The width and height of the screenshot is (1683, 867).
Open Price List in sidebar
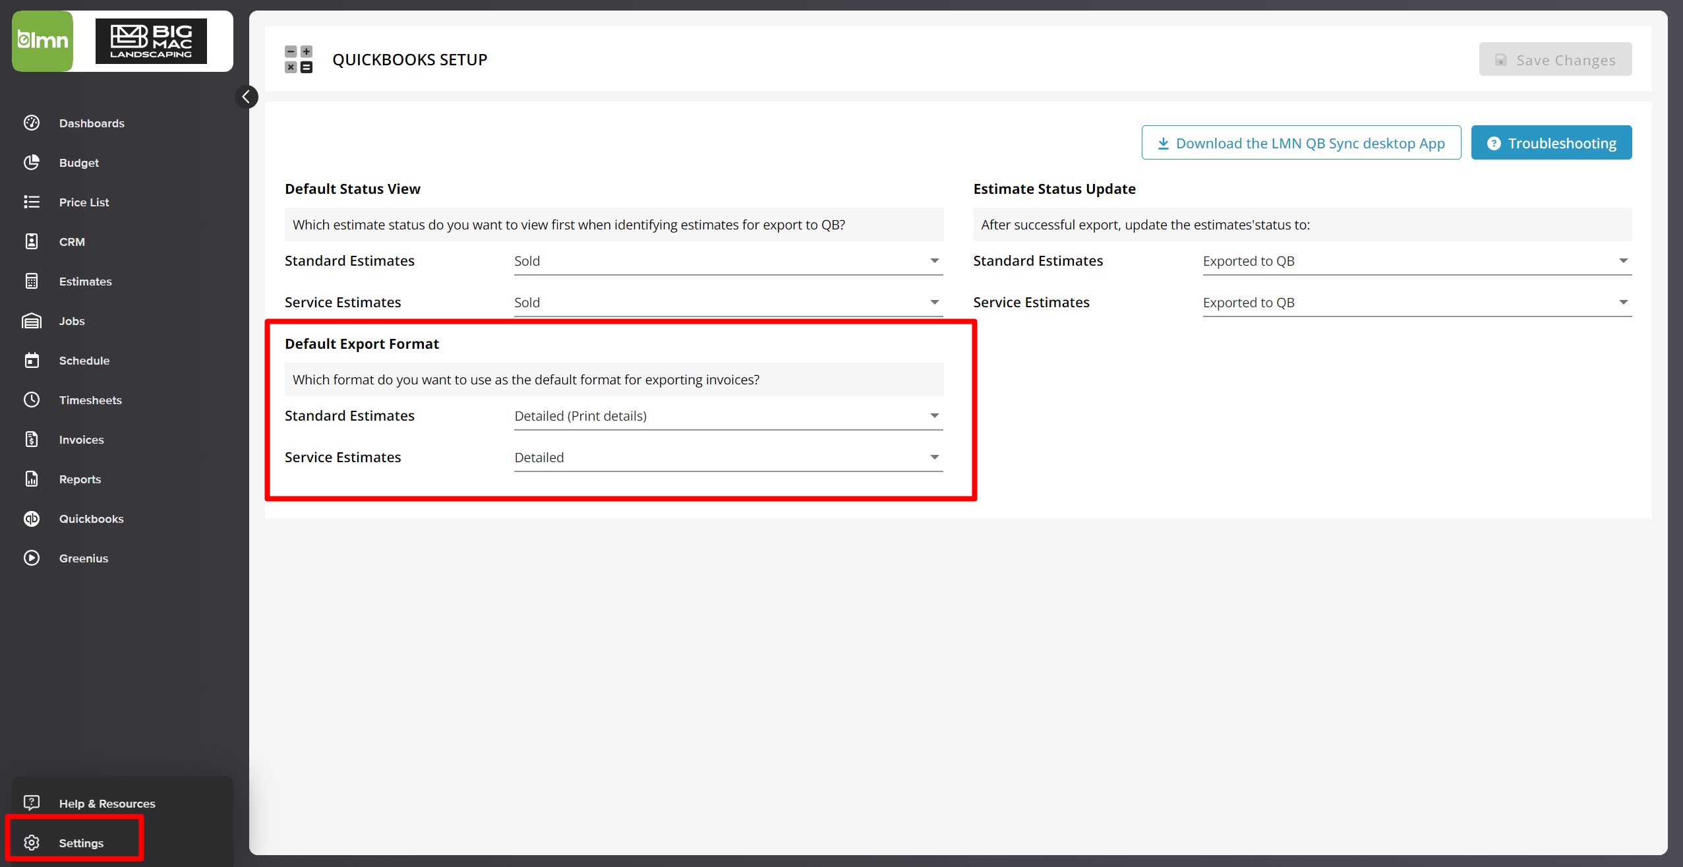(x=84, y=202)
